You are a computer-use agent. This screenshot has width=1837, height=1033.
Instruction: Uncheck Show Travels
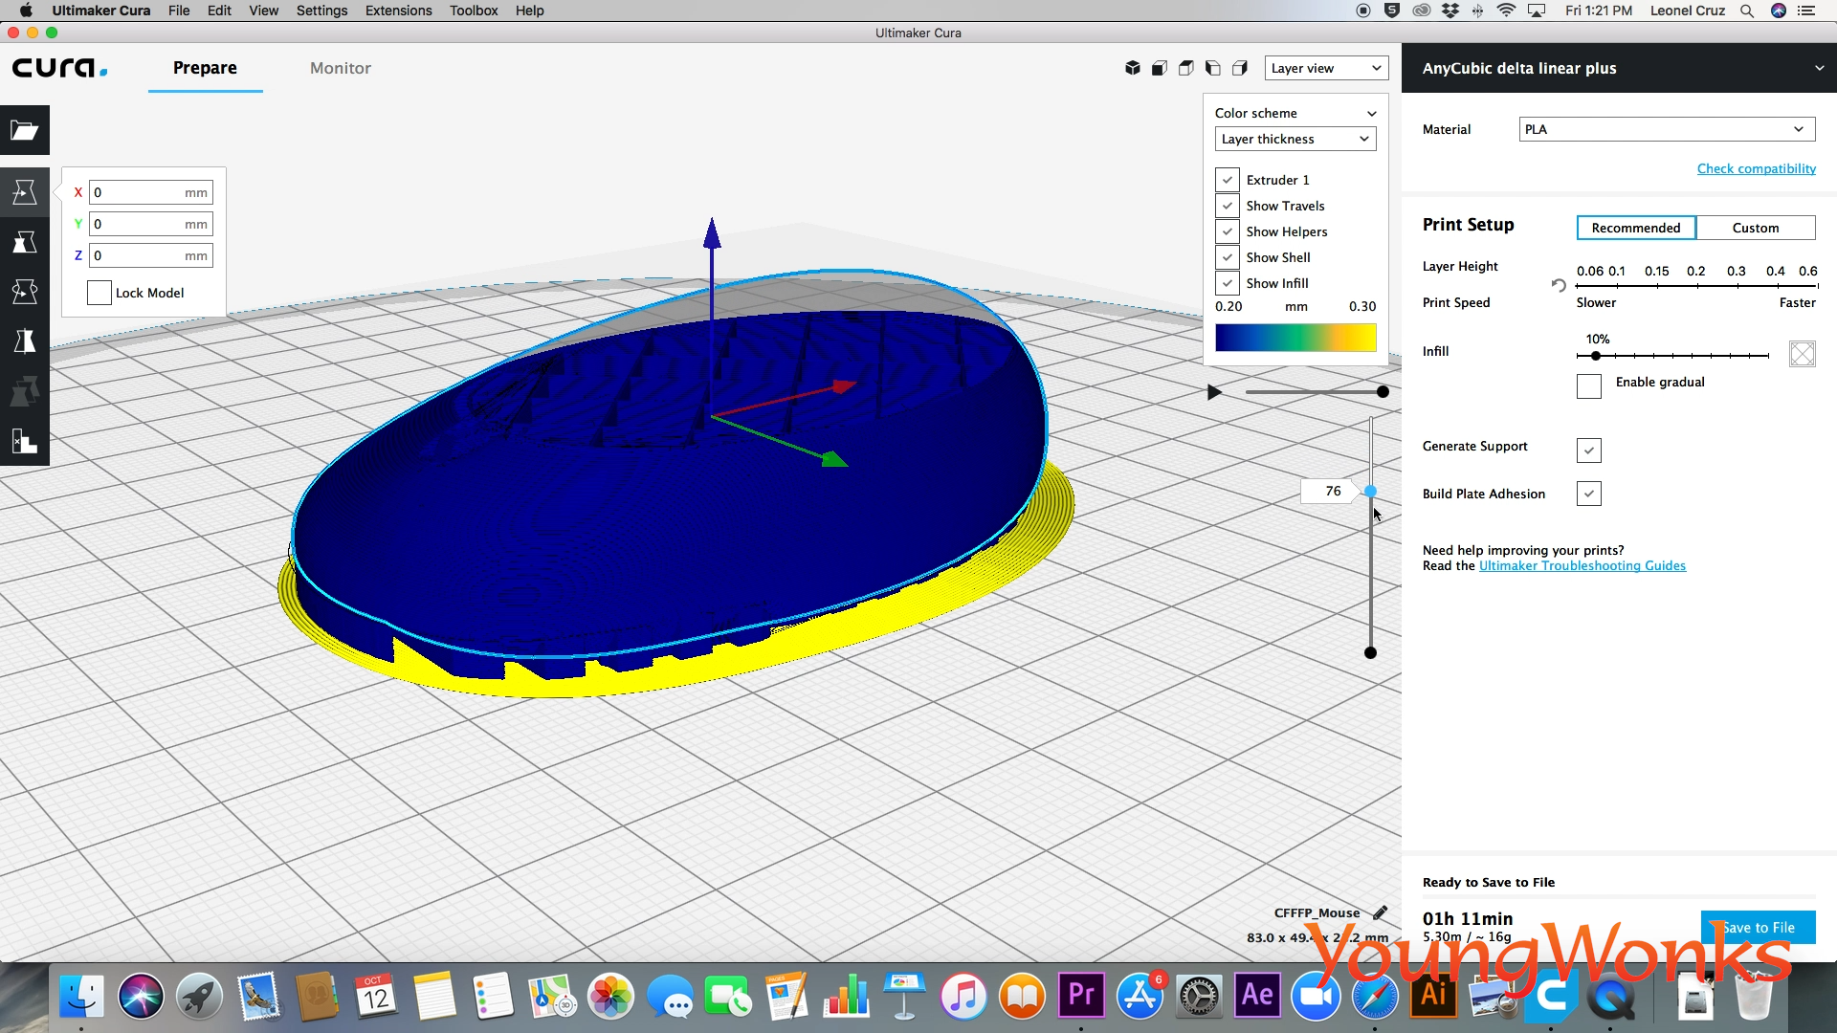click(x=1228, y=206)
